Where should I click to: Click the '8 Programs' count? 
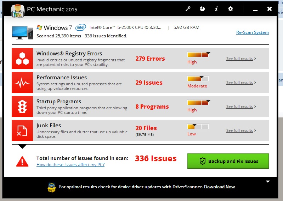pos(152,106)
